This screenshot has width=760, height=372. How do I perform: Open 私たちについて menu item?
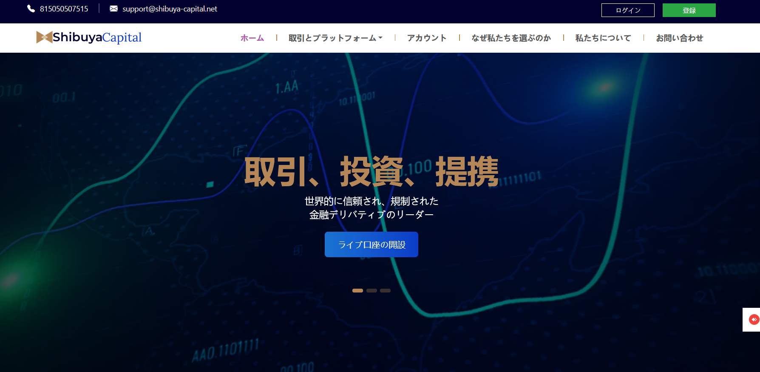coord(603,38)
